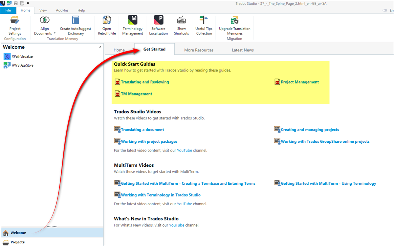
Task: Click What's New in Trados Studio heading
Action: pos(146,218)
